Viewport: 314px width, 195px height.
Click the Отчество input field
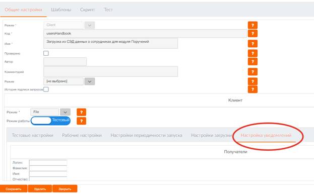coord(48,179)
